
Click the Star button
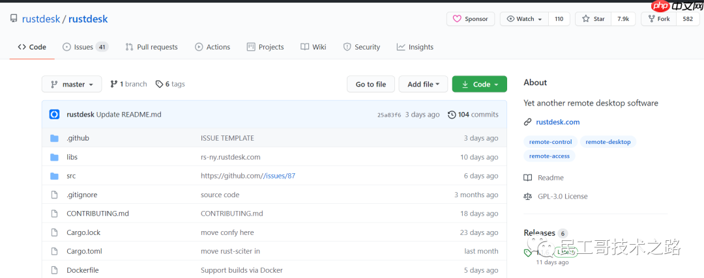click(593, 19)
